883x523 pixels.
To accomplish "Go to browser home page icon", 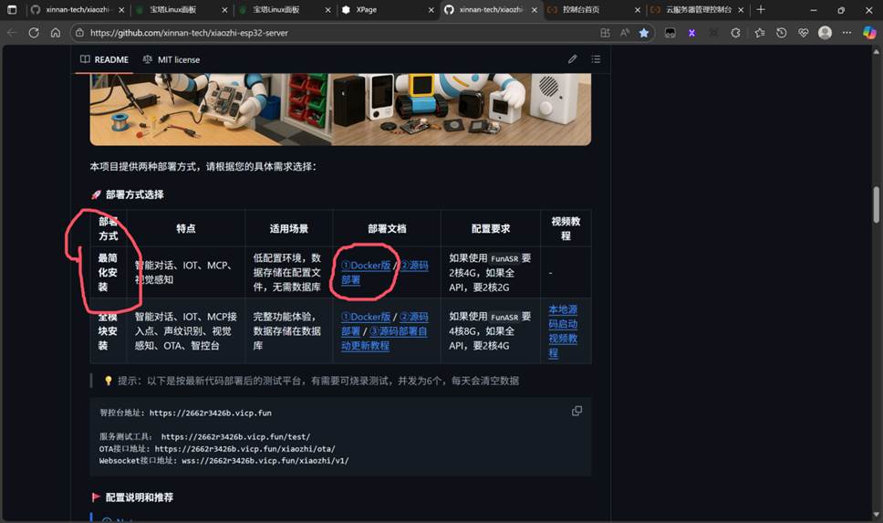I will [x=56, y=32].
